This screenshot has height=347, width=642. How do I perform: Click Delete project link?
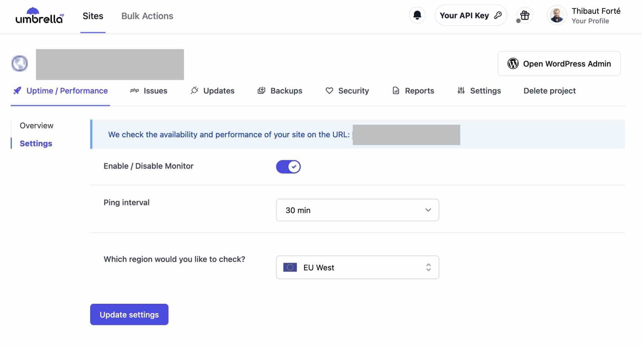coord(549,91)
